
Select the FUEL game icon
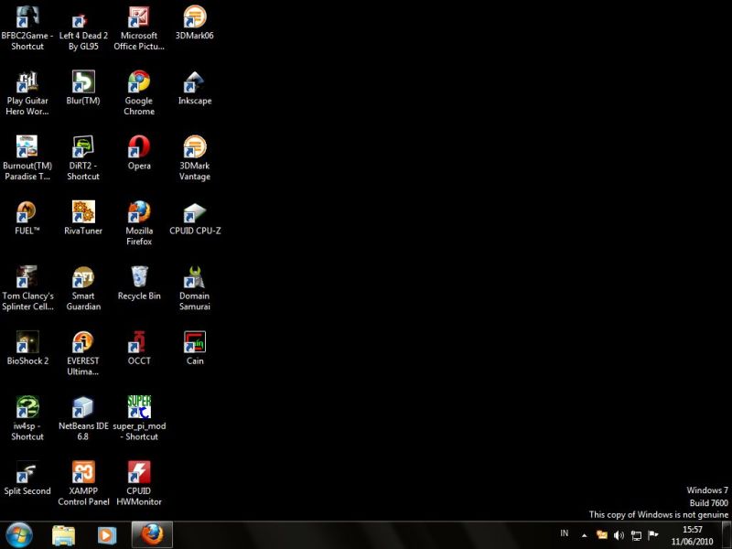[x=27, y=212]
